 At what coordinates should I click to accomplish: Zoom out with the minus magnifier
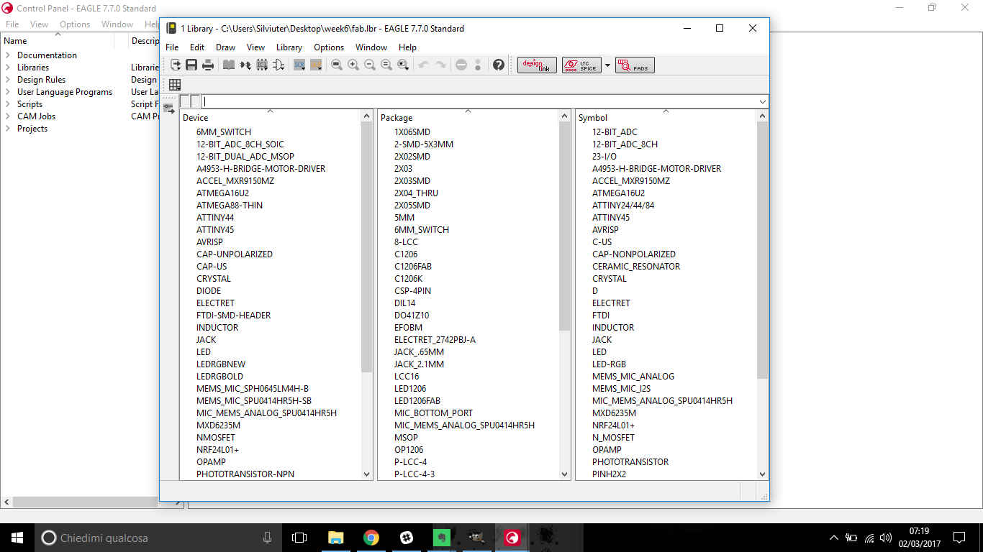coord(370,65)
